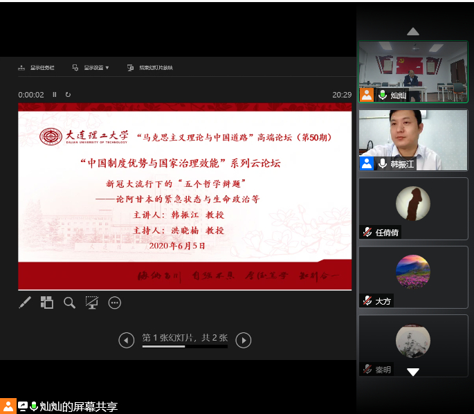The height and width of the screenshot is (414, 474).
Task: Open the 显示设置 dropdown menu
Action: tap(91, 68)
